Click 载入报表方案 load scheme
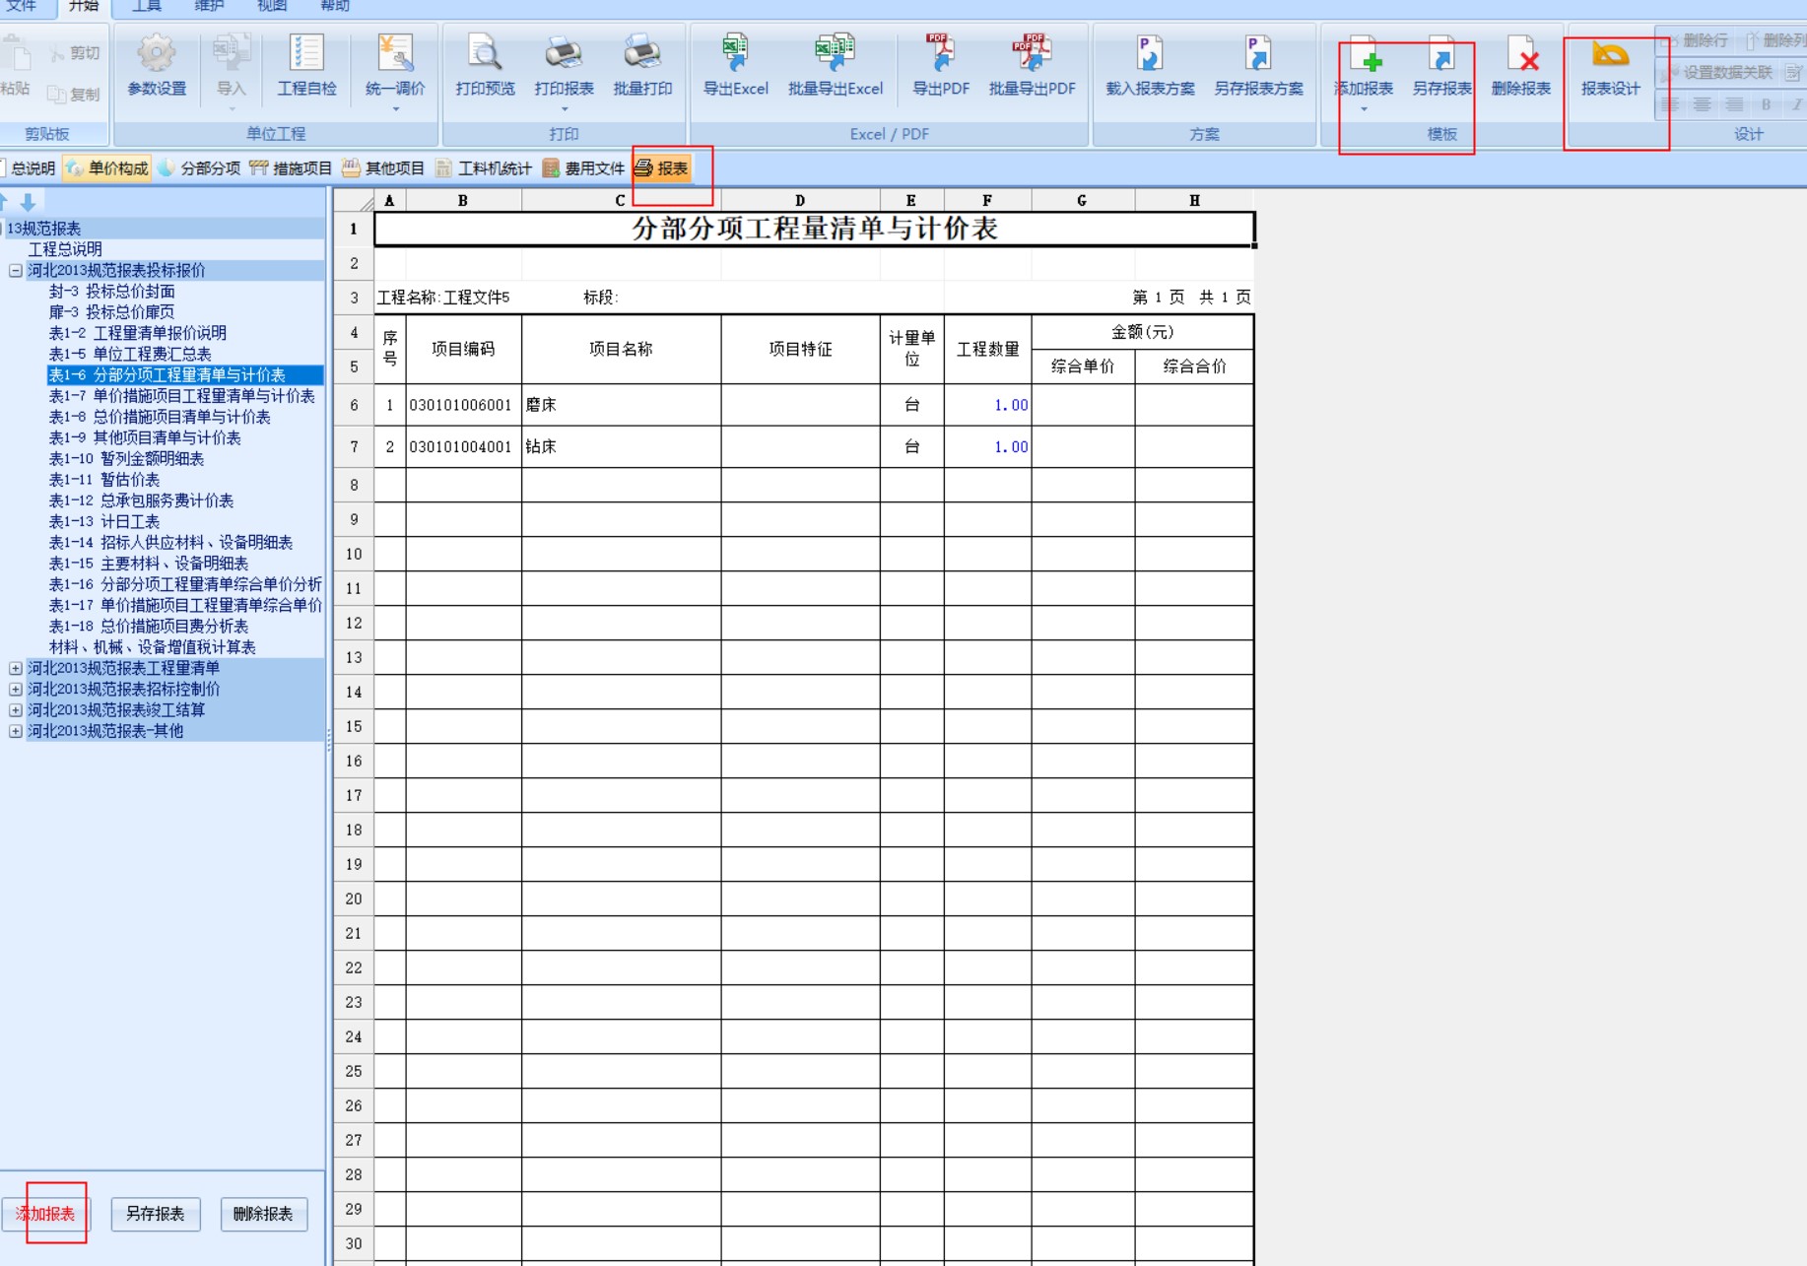Screen dimensions: 1807x1266 [x=1150, y=67]
